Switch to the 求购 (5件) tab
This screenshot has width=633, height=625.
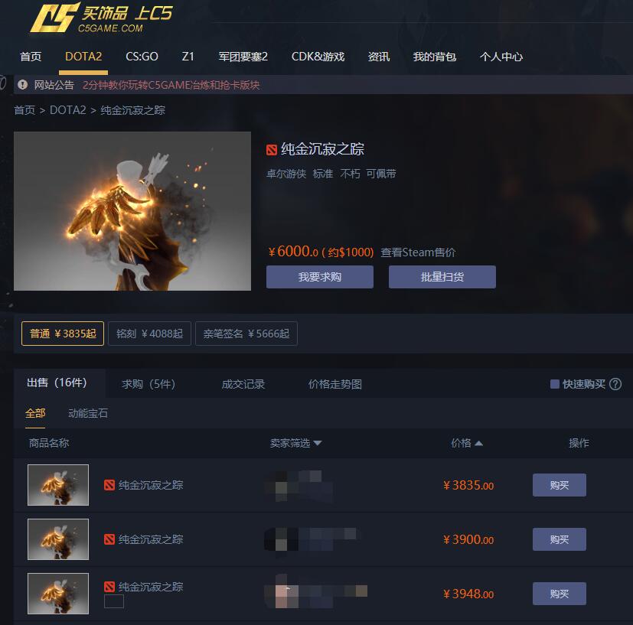[x=148, y=384]
